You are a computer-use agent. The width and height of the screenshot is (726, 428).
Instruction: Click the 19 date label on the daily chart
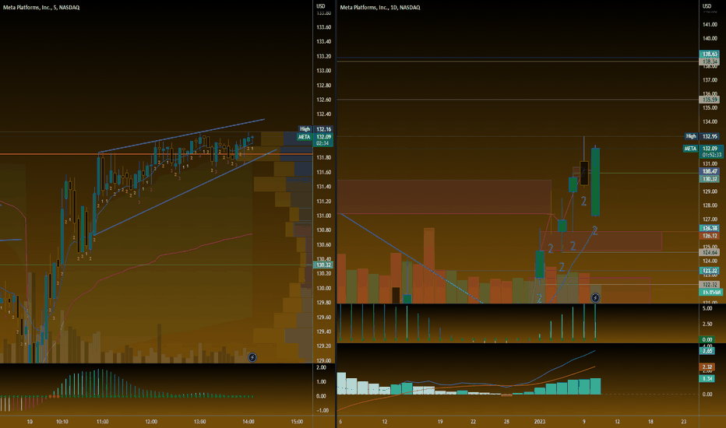click(x=440, y=422)
